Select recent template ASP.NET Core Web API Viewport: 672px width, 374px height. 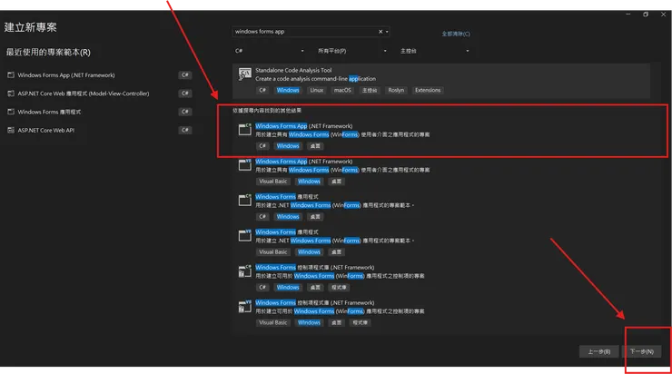45,130
